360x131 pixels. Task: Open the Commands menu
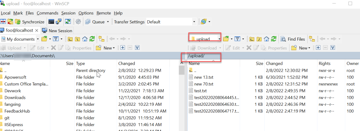point(47,13)
